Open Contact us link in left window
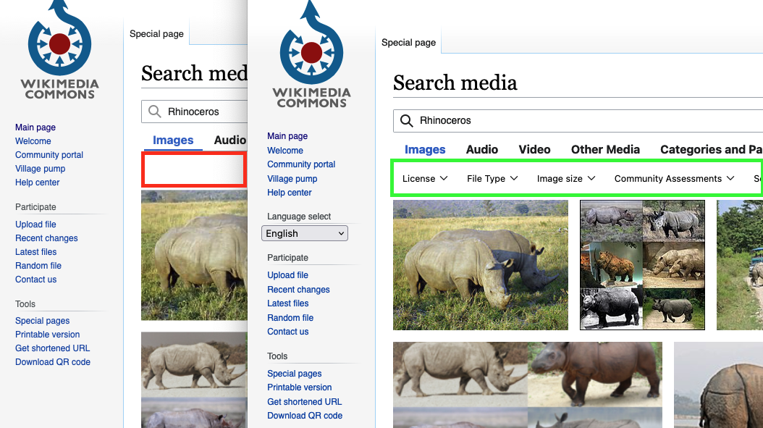Image resolution: width=763 pixels, height=428 pixels. [x=35, y=280]
